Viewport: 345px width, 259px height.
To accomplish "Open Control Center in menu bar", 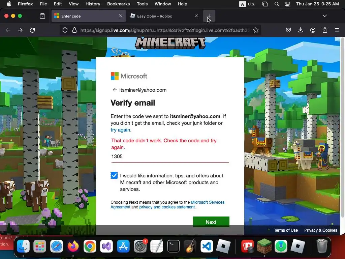I will tap(288, 4).
